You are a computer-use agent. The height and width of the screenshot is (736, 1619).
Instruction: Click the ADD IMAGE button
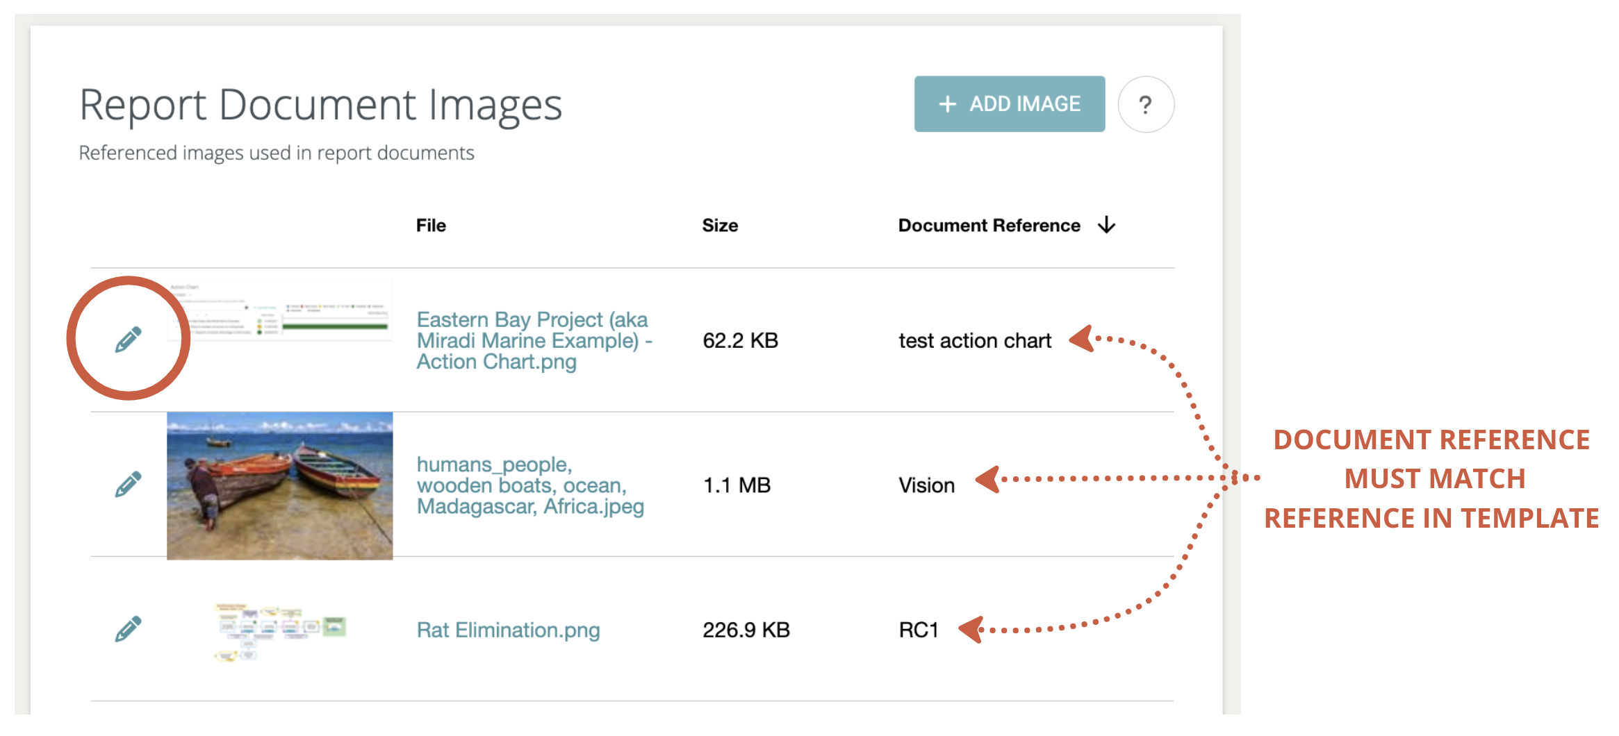[x=1008, y=103]
